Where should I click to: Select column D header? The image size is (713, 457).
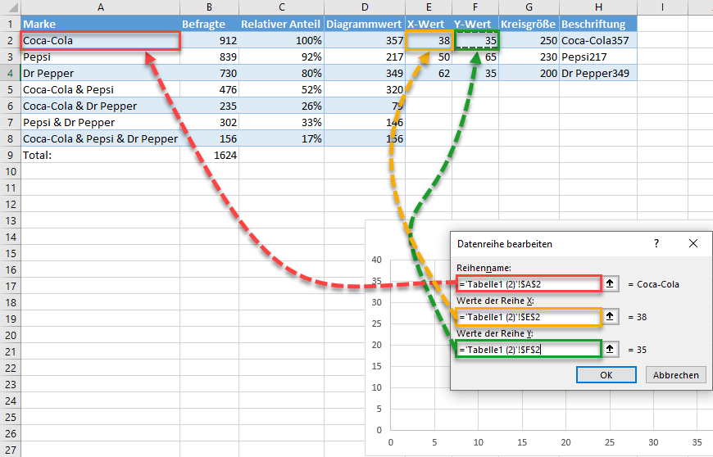(x=365, y=7)
